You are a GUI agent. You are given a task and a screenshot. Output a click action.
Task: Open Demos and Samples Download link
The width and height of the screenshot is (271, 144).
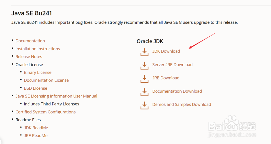182,105
